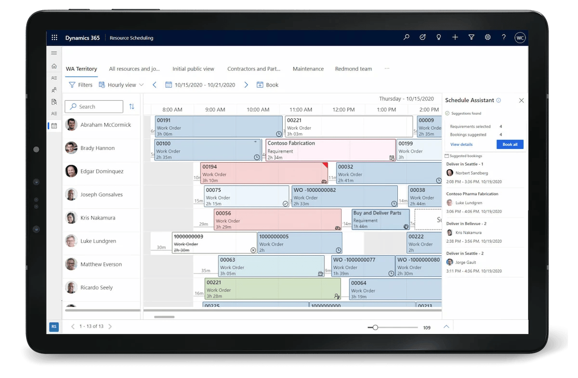
Task: Open advanced find funnel icon in header
Action: pos(472,37)
